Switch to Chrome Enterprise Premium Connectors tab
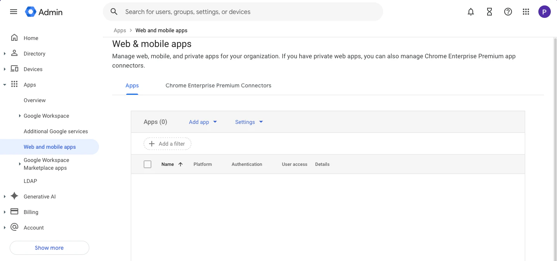 [x=218, y=85]
